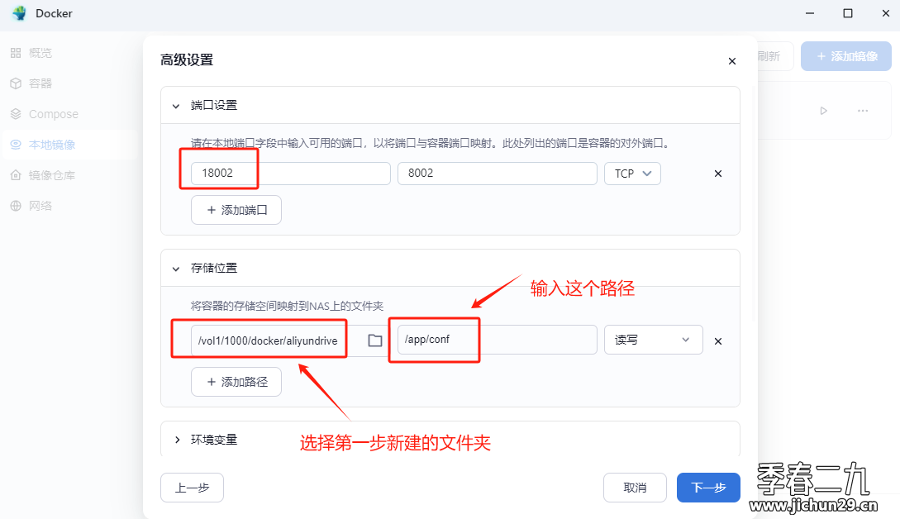Click the local port field 18002
Viewport: 900px width, 519px height.
(x=291, y=174)
